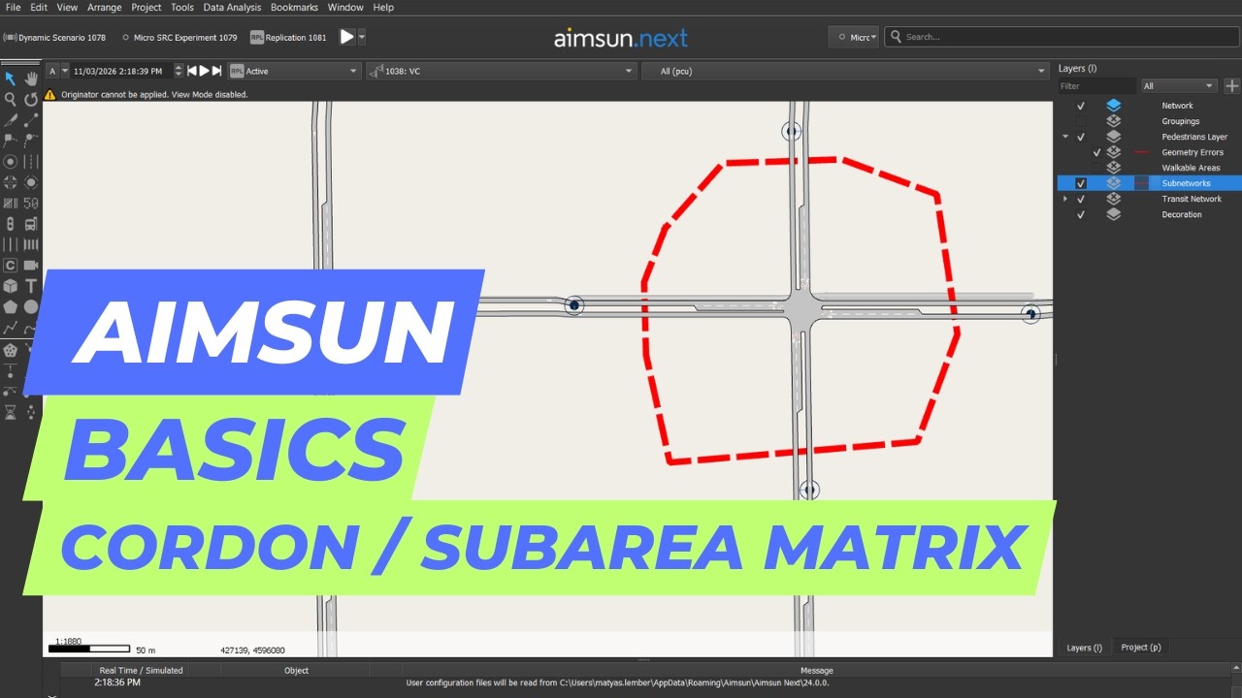
Task: Select the Subnetworks layer row
Action: [x=1148, y=183]
